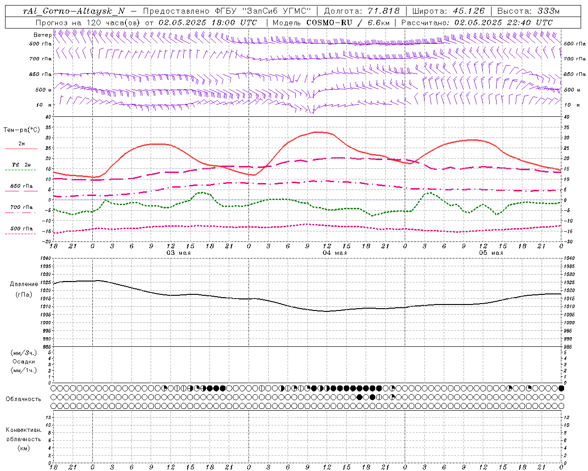Click the 850 гПа temperature legend entry
Image resolution: width=588 pixels, height=471 pixels.
[x=22, y=186]
